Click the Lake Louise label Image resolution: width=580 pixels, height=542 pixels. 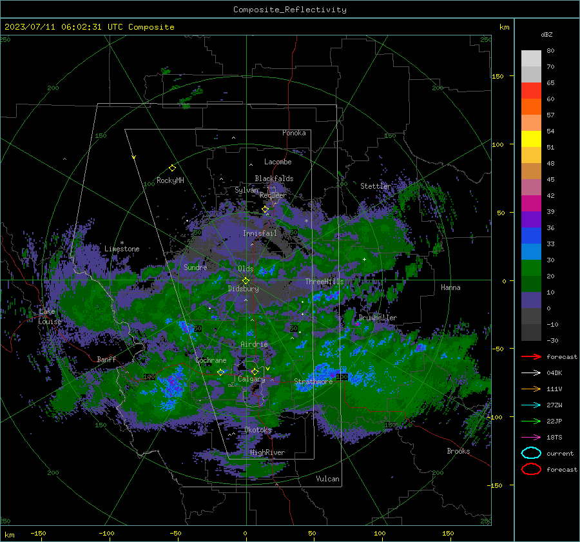coord(50,316)
